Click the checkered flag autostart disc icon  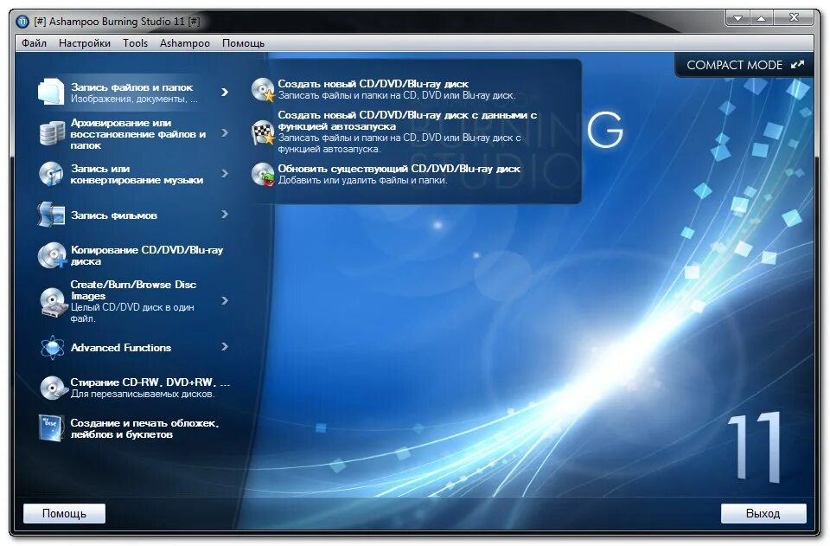[263, 132]
